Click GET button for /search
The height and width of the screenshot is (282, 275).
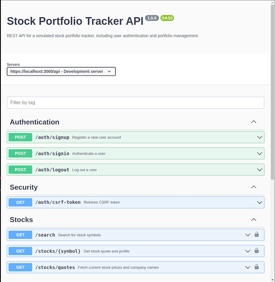click(x=20, y=235)
